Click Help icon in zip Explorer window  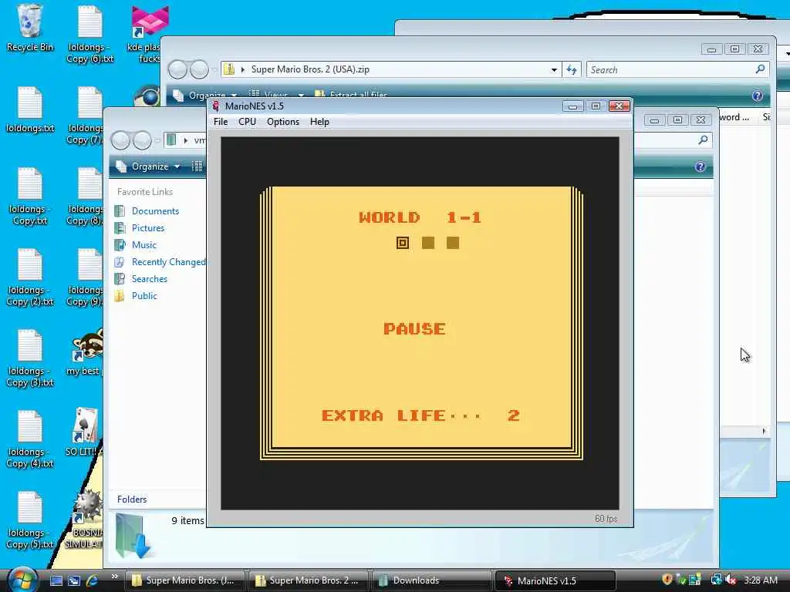[x=758, y=96]
